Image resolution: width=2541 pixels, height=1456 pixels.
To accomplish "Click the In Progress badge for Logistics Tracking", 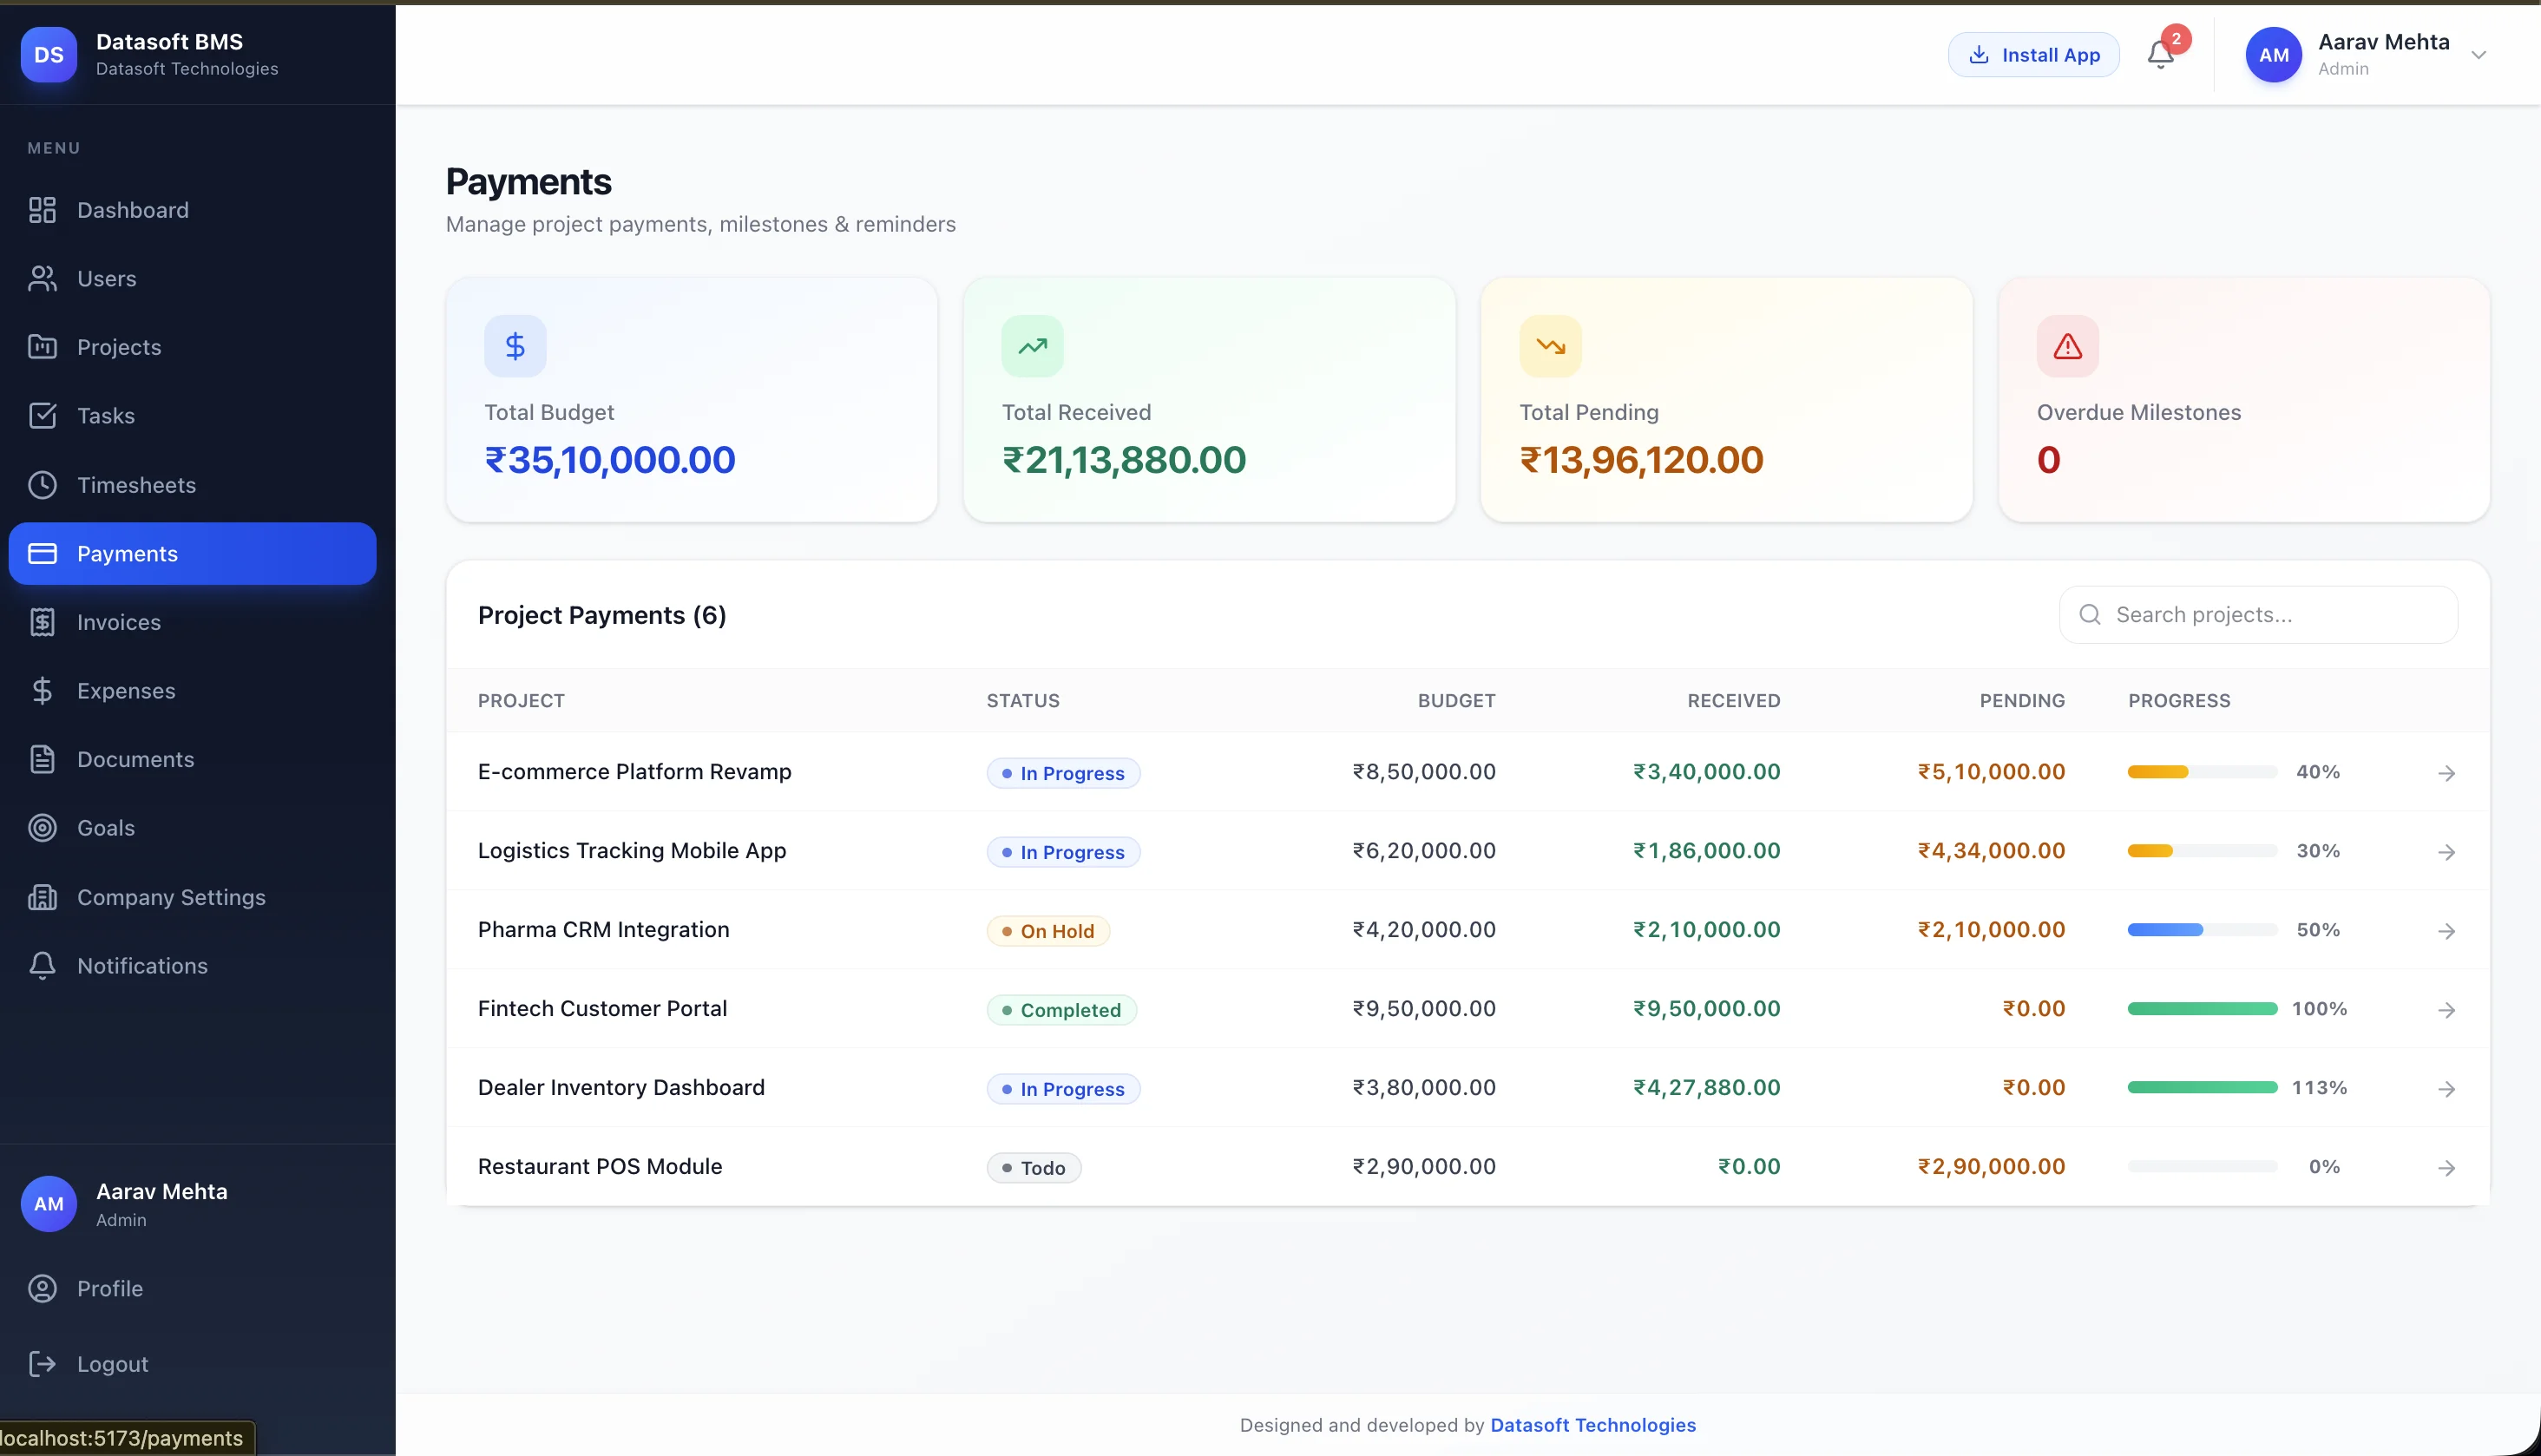I will 1063,852.
